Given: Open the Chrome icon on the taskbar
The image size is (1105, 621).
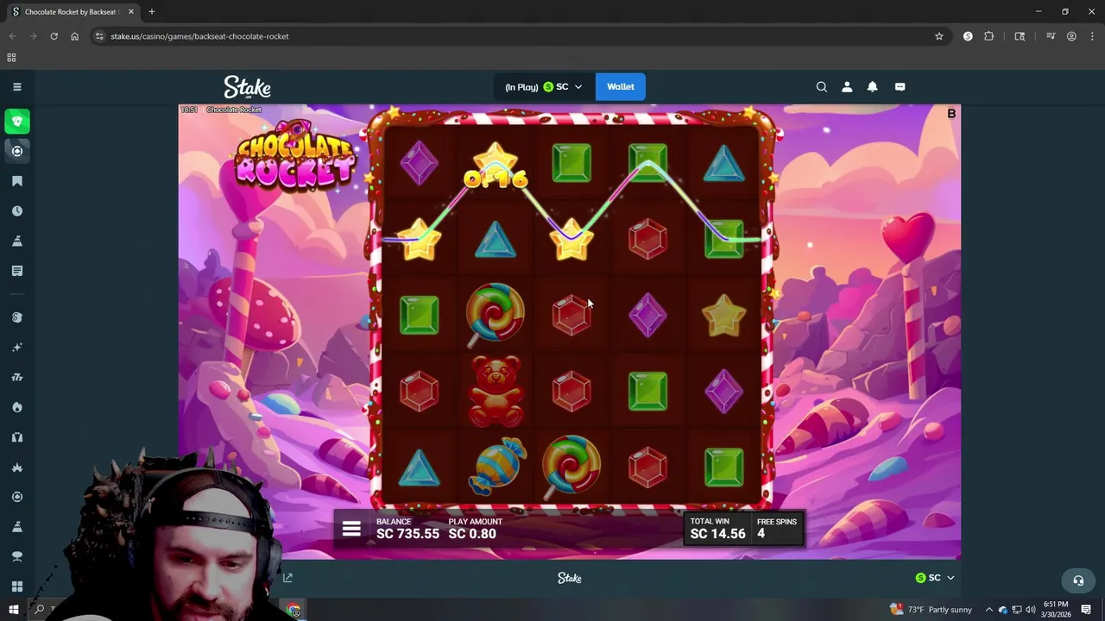Looking at the screenshot, I should [x=294, y=611].
